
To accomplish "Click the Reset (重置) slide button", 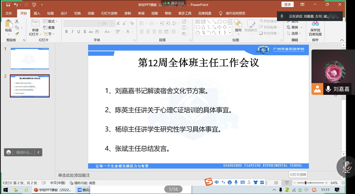I will 49,28.
